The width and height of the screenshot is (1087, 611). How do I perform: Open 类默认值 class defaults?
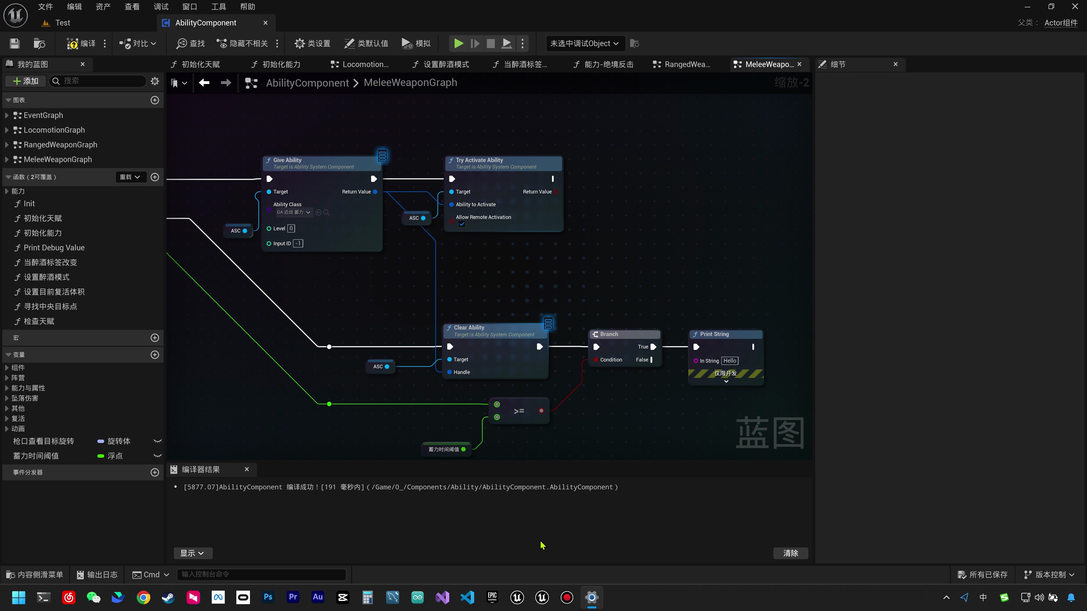pyautogui.click(x=366, y=44)
